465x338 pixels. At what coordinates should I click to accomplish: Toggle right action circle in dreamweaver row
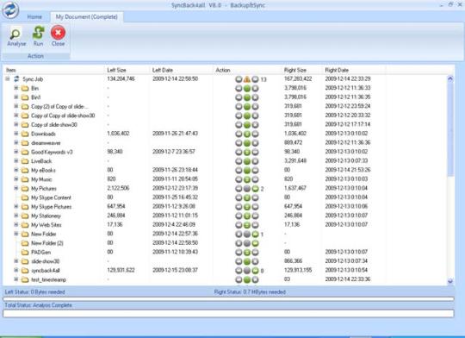coord(255,143)
